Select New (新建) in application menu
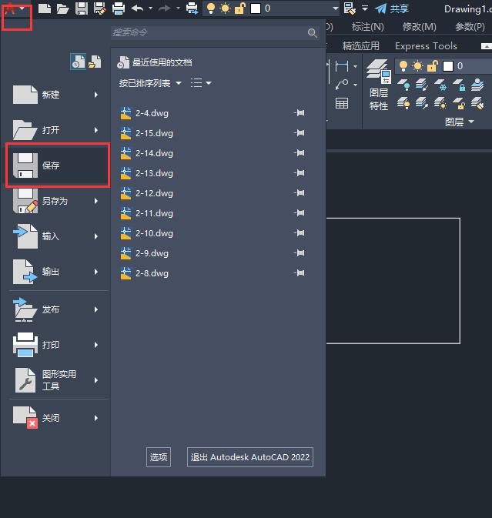492x518 pixels. point(57,95)
